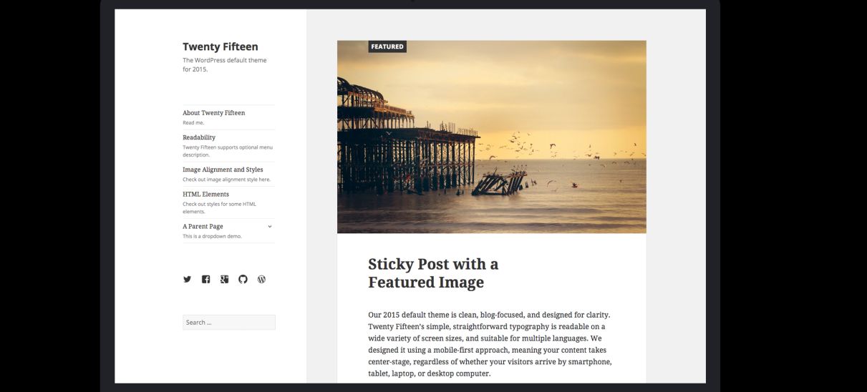The width and height of the screenshot is (867, 392).
Task: Click the FEATURED badge on the image
Action: click(x=387, y=46)
